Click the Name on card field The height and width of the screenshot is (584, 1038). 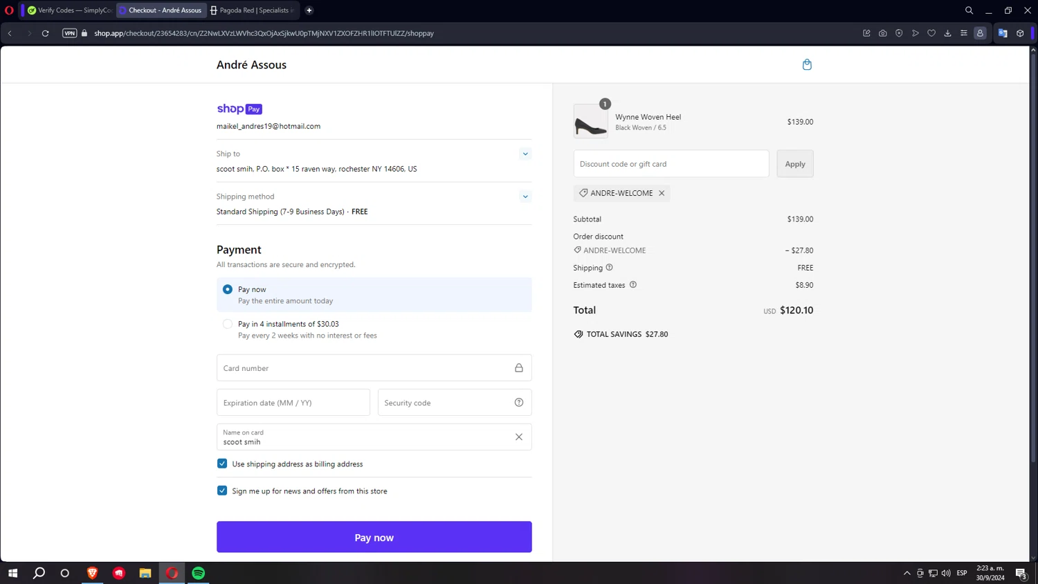(374, 437)
